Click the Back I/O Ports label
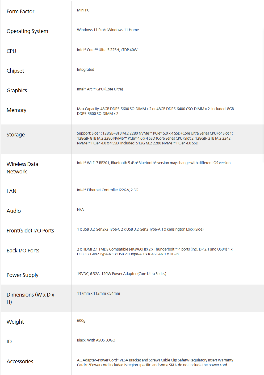The height and width of the screenshot is (375, 264). (23, 251)
